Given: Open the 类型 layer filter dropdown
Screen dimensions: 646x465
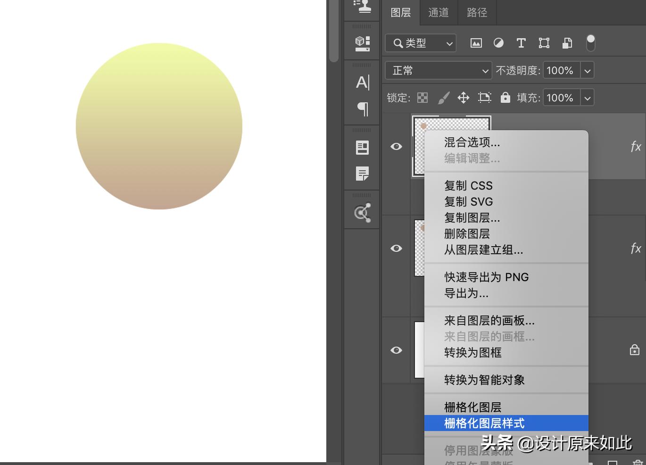Looking at the screenshot, I should [x=420, y=43].
